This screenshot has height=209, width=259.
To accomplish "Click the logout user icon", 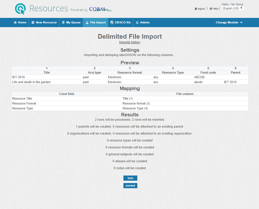I will point(196,9).
